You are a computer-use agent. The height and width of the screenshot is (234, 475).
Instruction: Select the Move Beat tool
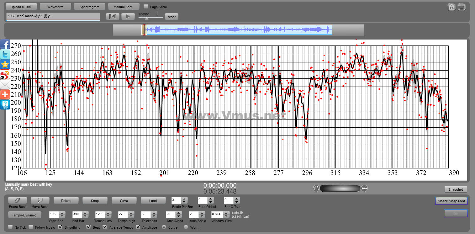tap(40, 200)
